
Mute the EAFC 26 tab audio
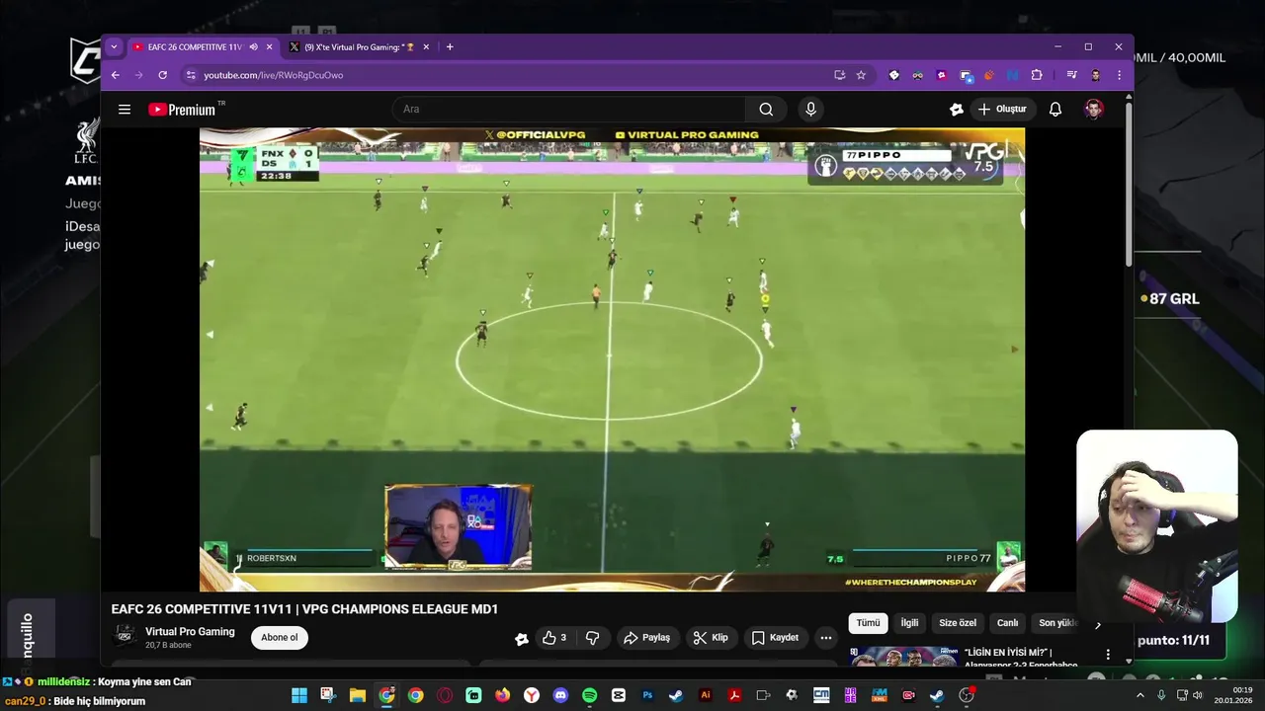[253, 46]
